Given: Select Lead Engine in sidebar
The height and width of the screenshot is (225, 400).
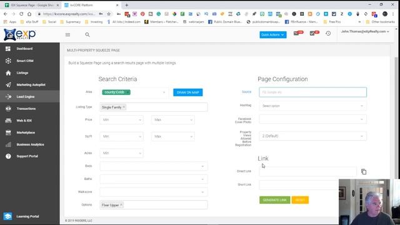Looking at the screenshot, I should [x=26, y=97].
